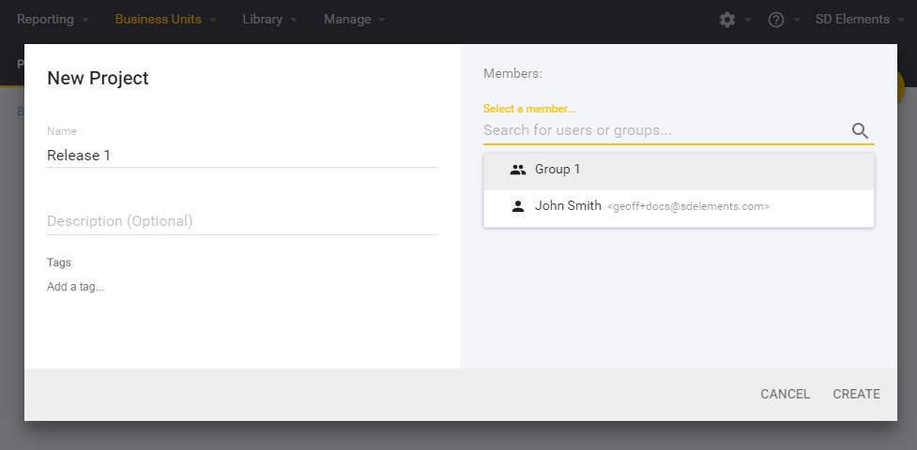
Task: Click the magnifier search icon in Members
Action: pos(860,131)
